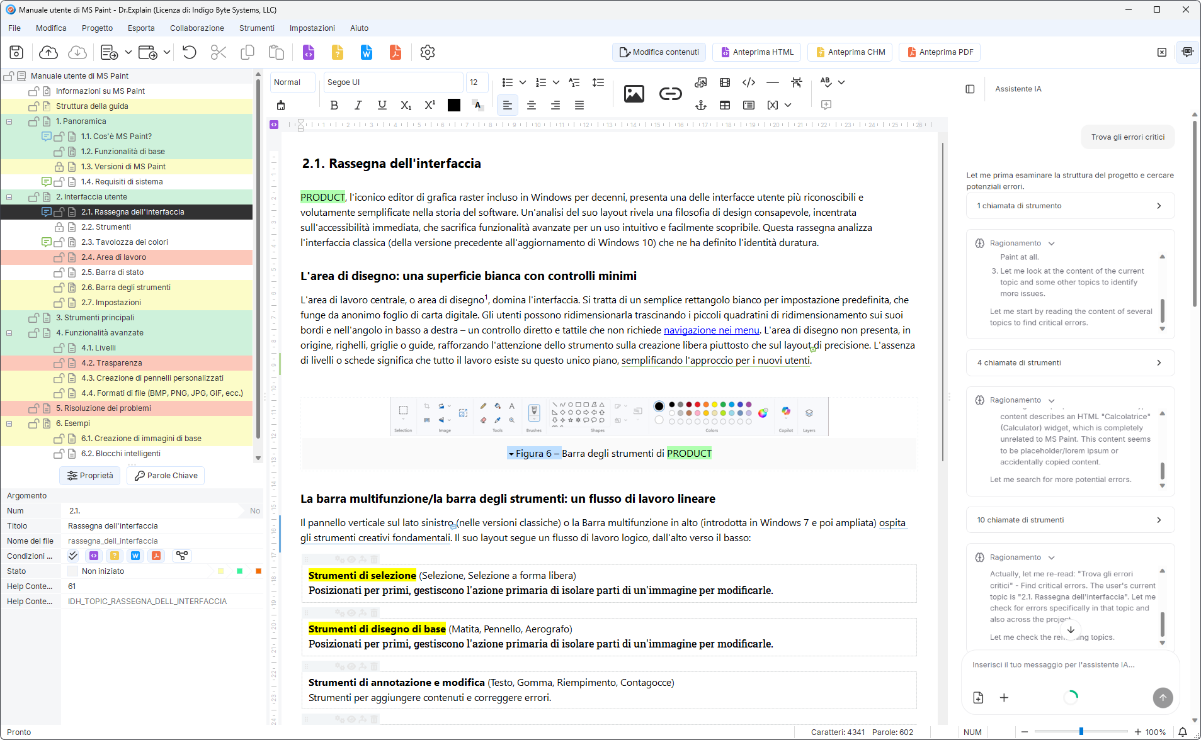This screenshot has height=740, width=1201.
Task: Insert an anchor with the anchor icon
Action: pyautogui.click(x=701, y=105)
